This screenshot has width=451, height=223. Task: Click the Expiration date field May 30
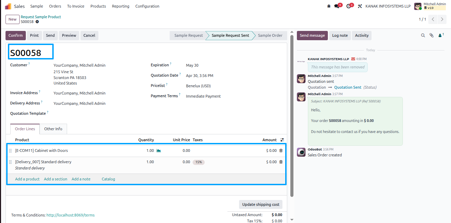(x=192, y=65)
